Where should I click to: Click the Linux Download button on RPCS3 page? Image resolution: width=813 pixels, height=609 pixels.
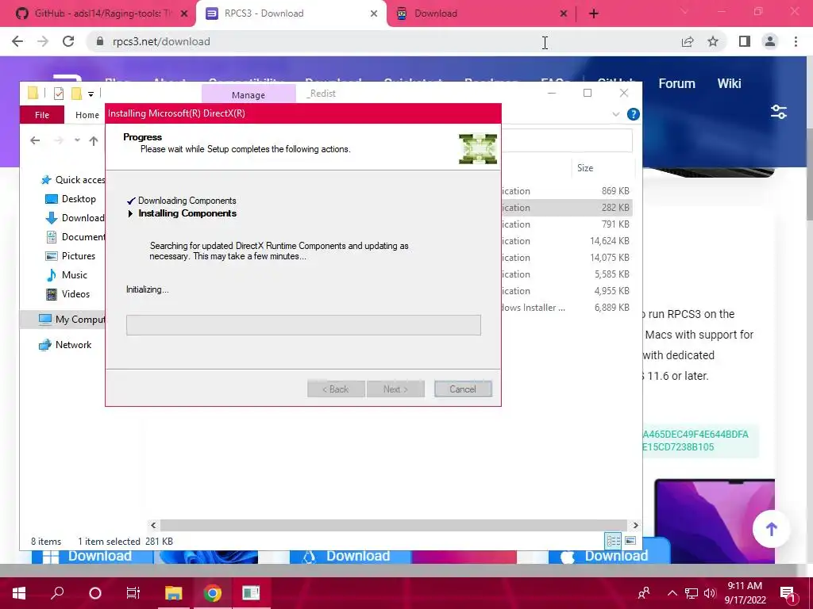(x=351, y=556)
